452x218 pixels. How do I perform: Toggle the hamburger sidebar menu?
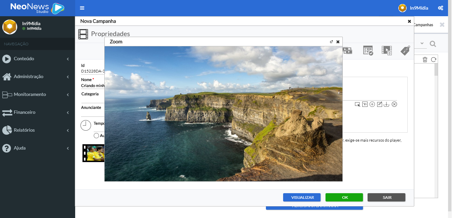[82, 8]
